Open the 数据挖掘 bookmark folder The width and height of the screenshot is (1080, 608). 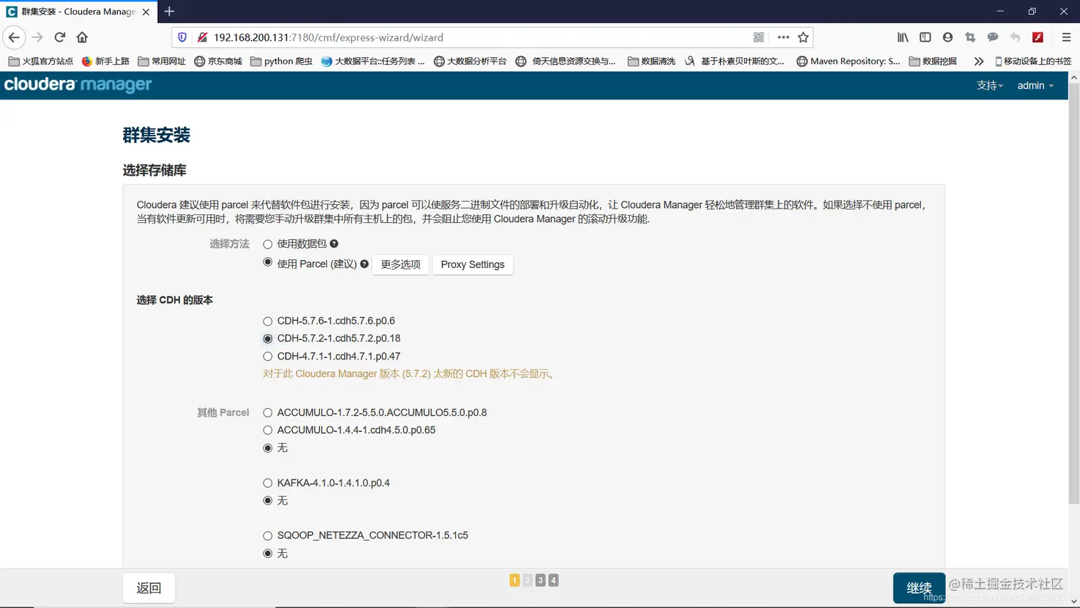933,61
